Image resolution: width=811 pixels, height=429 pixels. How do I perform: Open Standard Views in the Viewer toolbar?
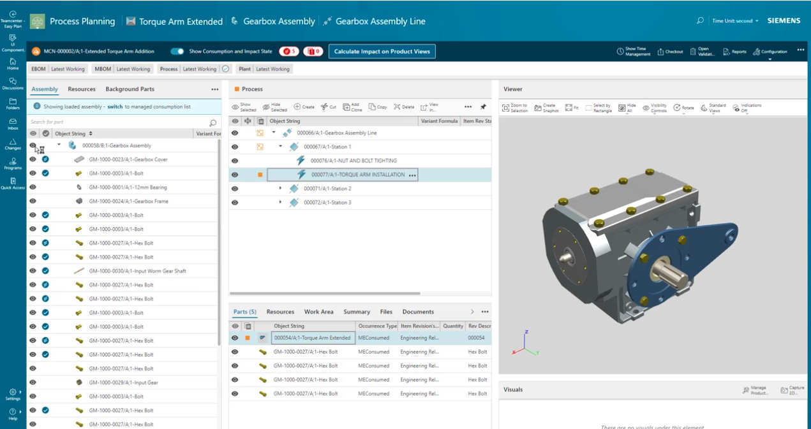pos(713,108)
